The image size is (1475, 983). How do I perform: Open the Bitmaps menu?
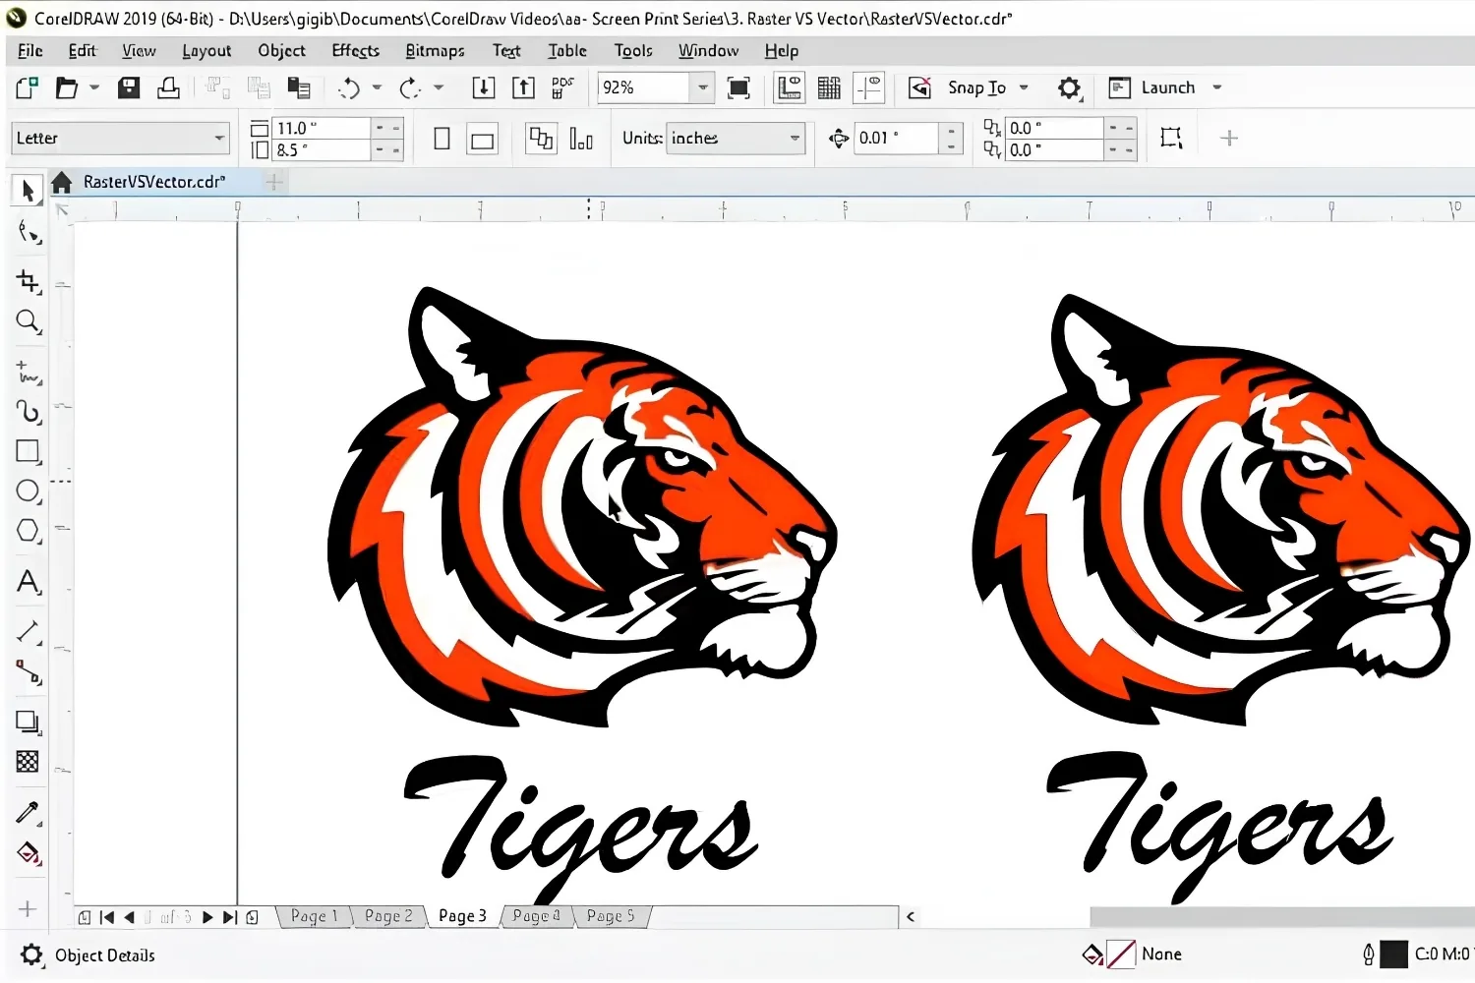(x=435, y=51)
